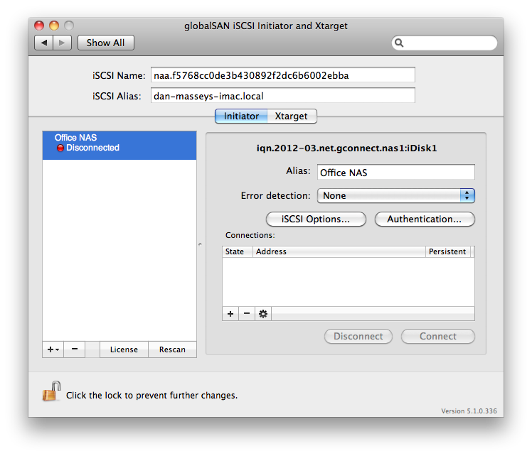This screenshot has height=456, width=532.
Task: Open iSCSI Options dialog
Action: tap(316, 219)
